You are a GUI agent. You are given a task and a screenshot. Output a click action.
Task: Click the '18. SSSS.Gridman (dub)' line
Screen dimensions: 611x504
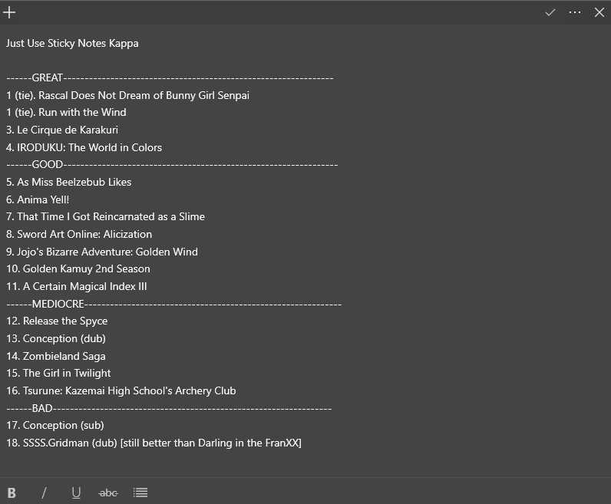154,443
